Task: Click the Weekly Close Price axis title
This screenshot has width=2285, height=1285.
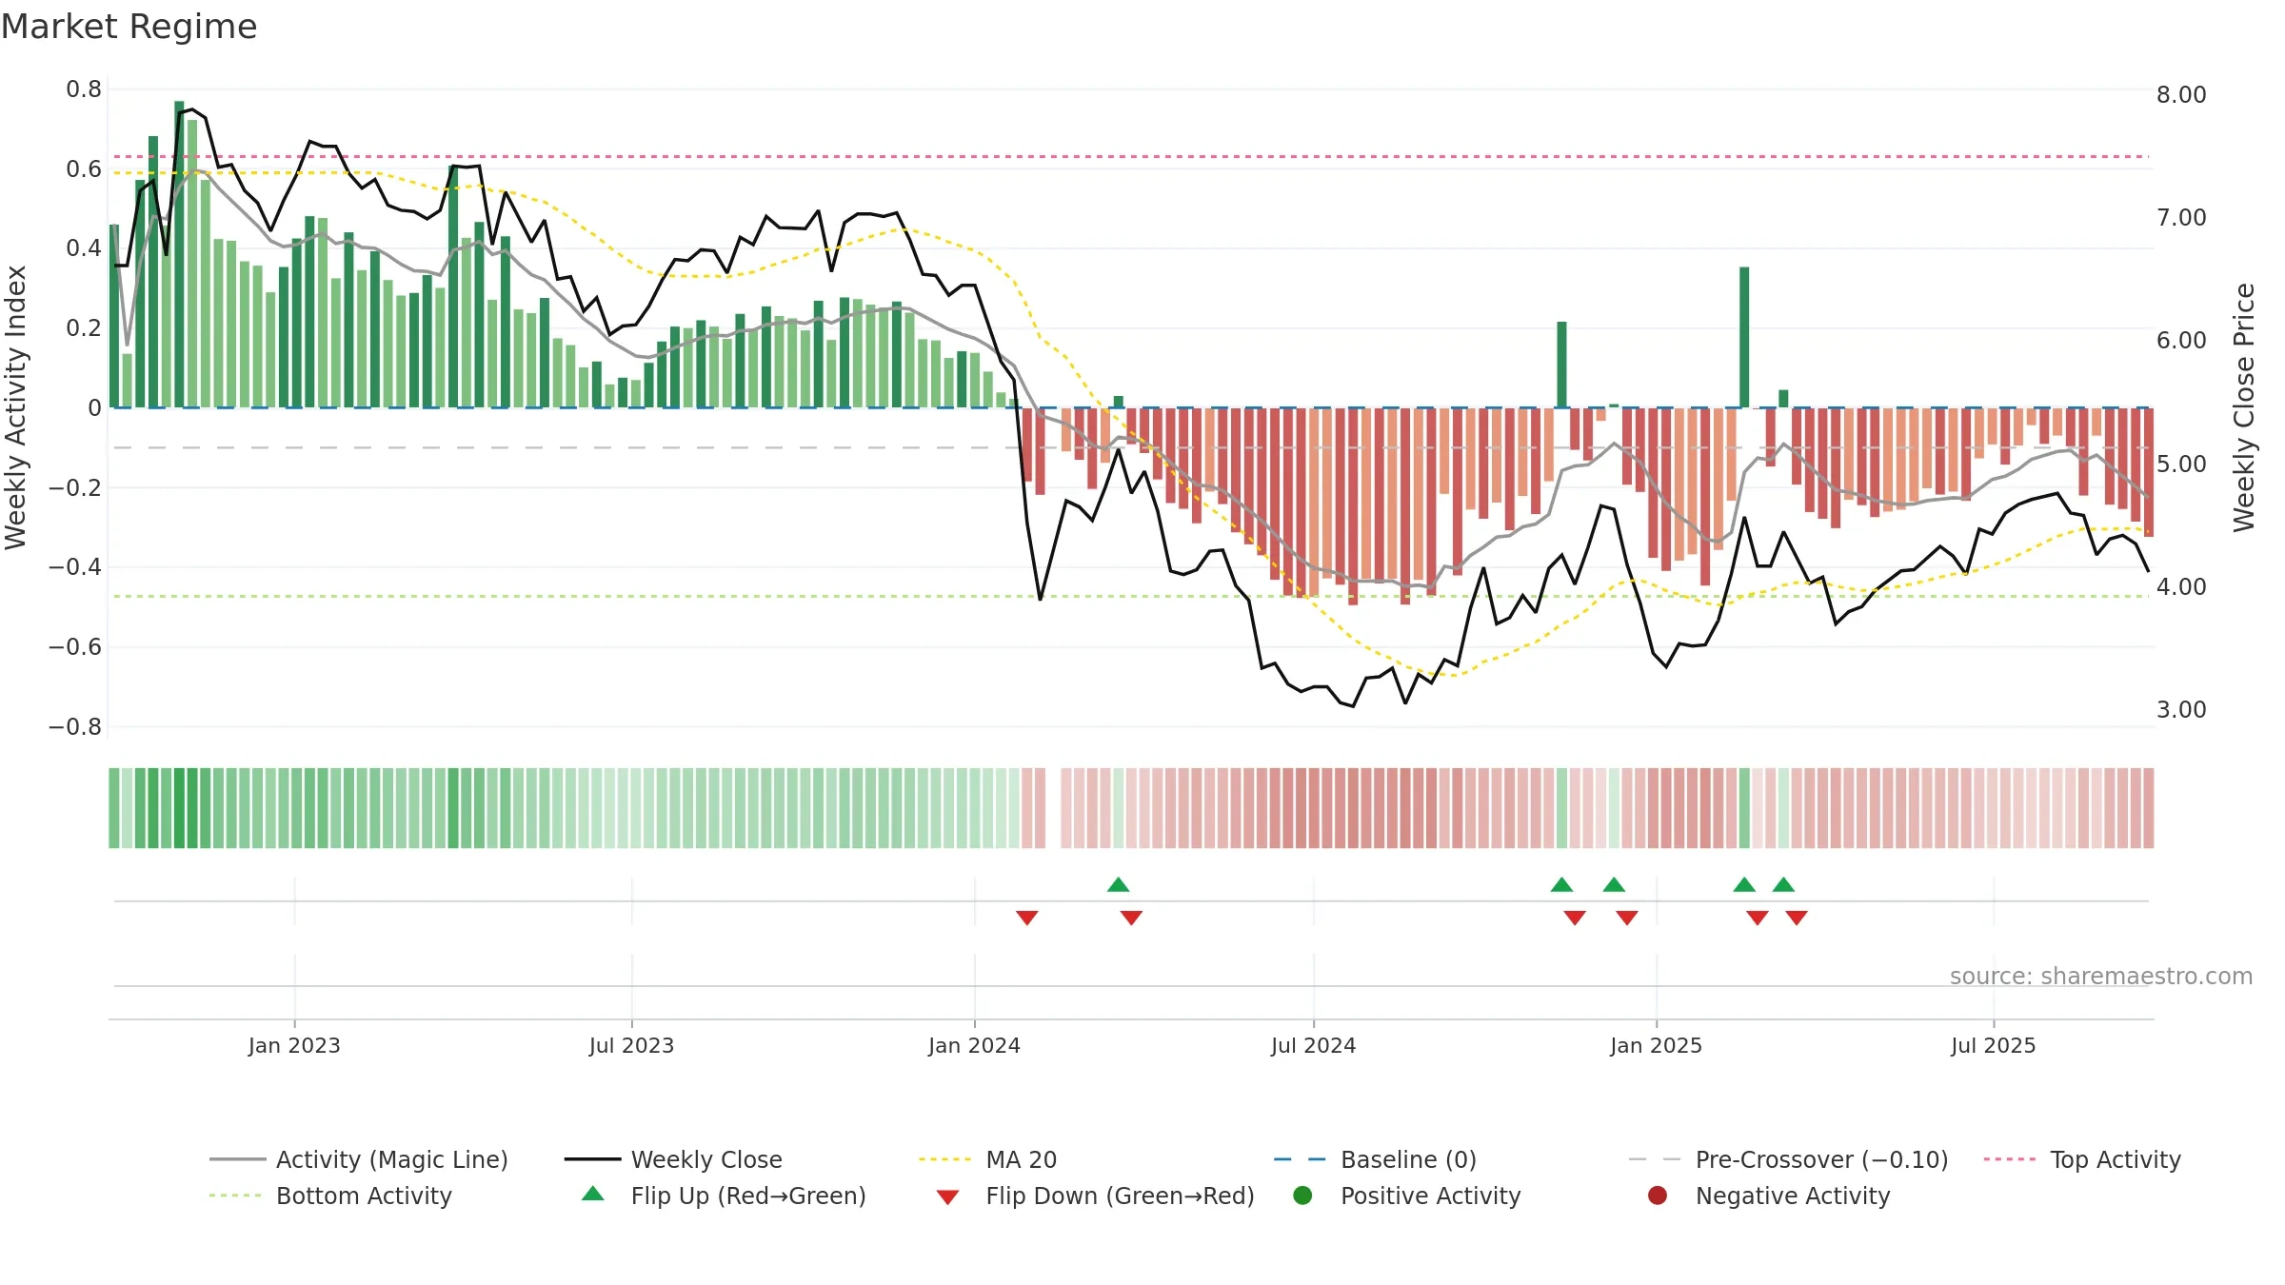Action: click(x=2244, y=407)
